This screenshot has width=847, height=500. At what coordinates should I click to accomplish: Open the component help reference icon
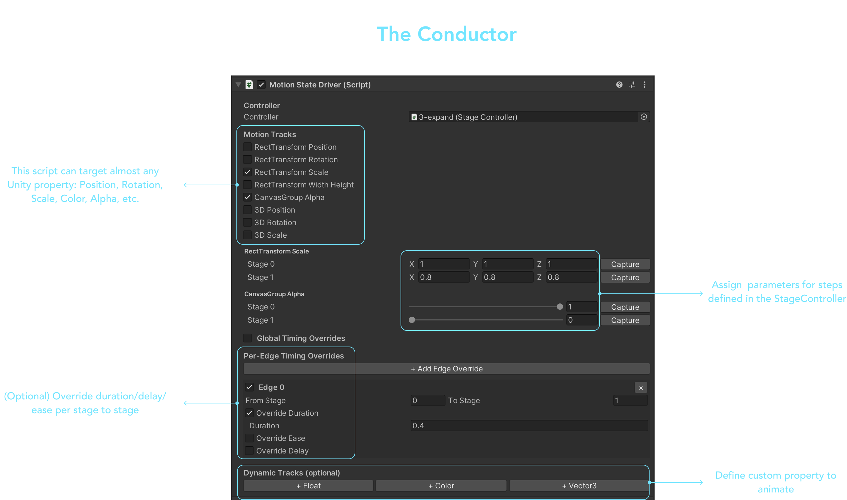tap(619, 85)
